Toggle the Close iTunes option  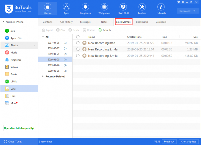pos(13,141)
